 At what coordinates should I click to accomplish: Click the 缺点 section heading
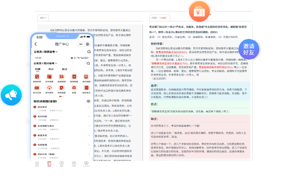(154, 119)
